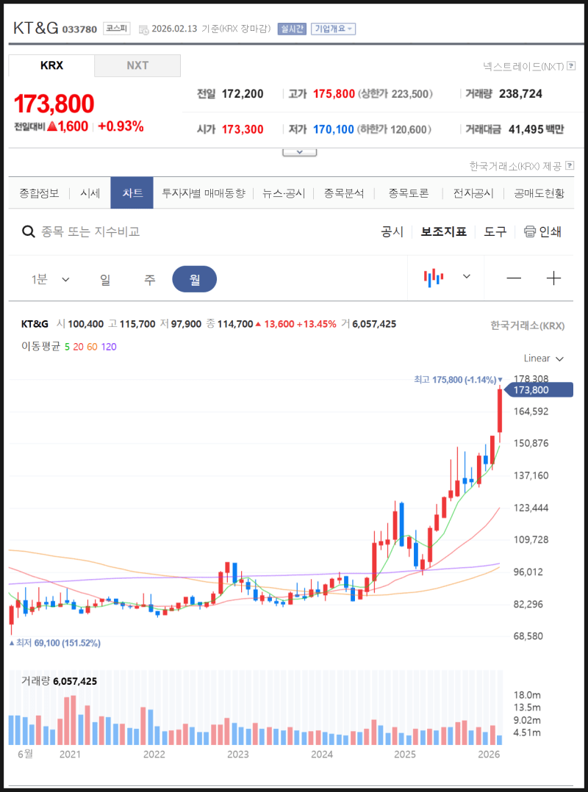Open the chart type dropdown arrow
This screenshot has height=792, width=588.
[467, 276]
